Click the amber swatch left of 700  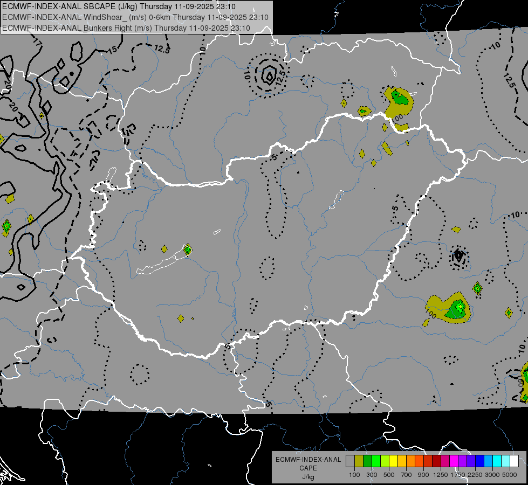(x=402, y=461)
